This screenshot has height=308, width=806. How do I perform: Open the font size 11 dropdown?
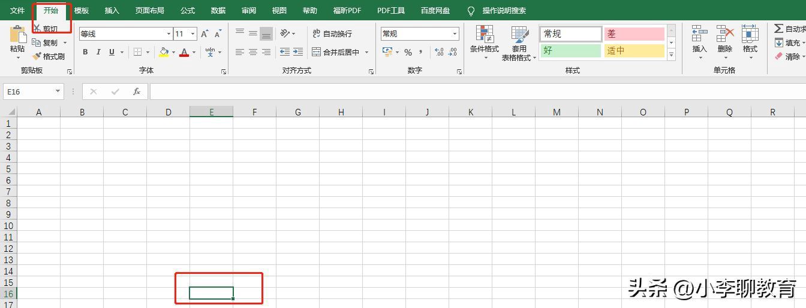click(x=193, y=34)
